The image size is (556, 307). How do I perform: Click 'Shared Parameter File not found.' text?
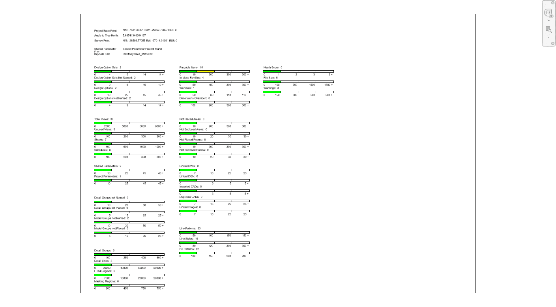coord(142,49)
